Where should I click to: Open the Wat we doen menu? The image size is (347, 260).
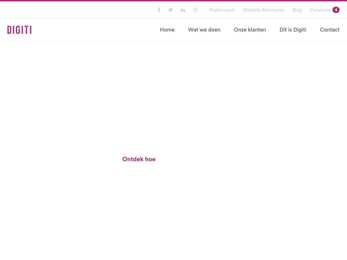204,30
